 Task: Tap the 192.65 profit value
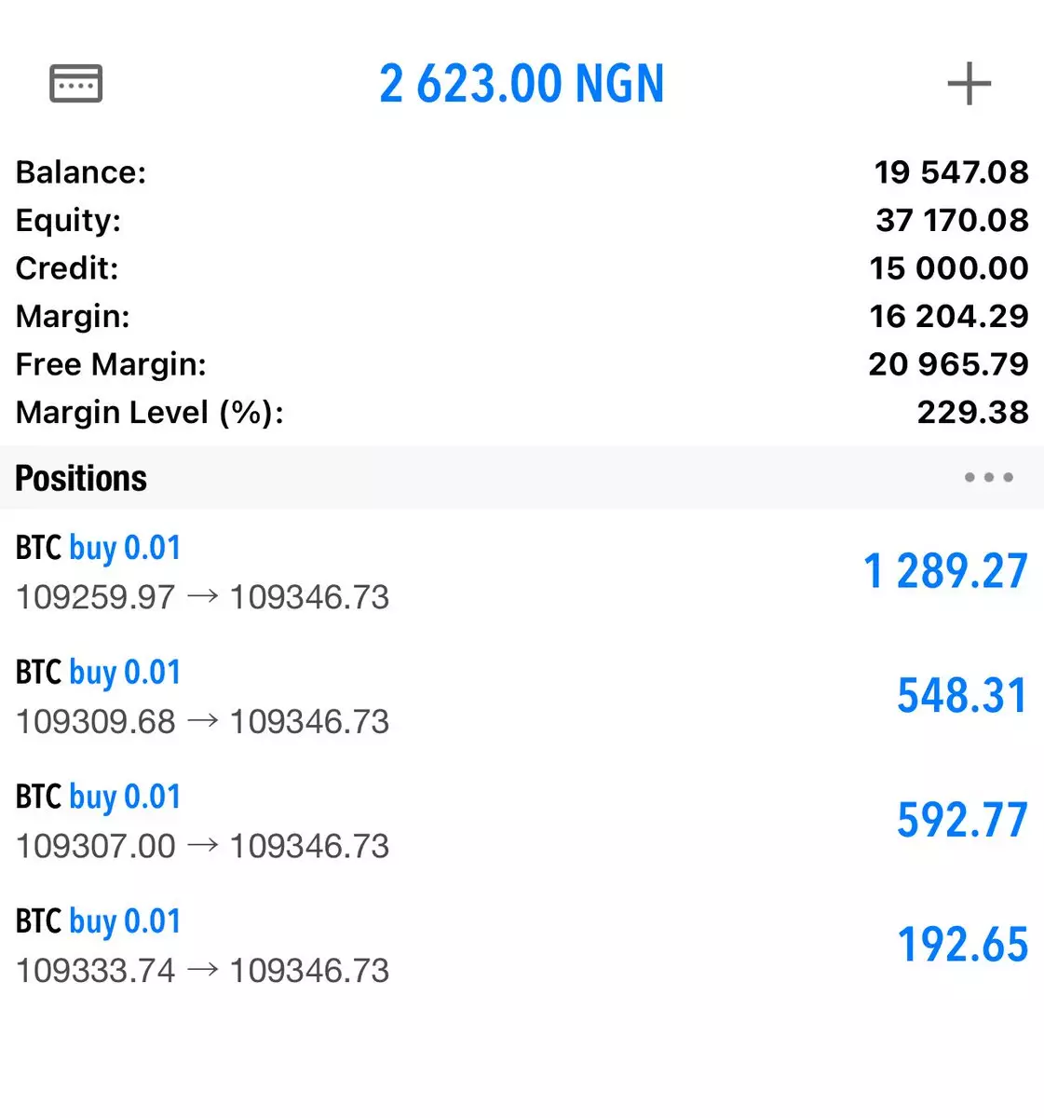coord(962,945)
